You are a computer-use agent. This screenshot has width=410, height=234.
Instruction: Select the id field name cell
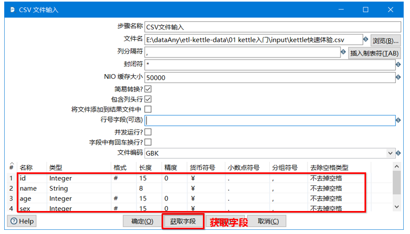[32, 178]
